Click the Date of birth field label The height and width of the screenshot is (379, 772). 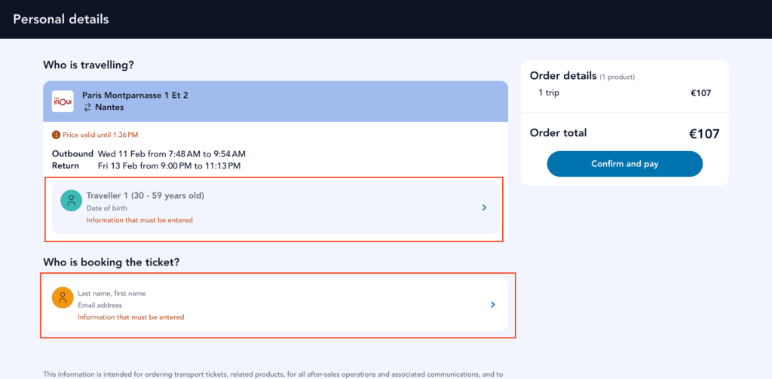tap(108, 208)
